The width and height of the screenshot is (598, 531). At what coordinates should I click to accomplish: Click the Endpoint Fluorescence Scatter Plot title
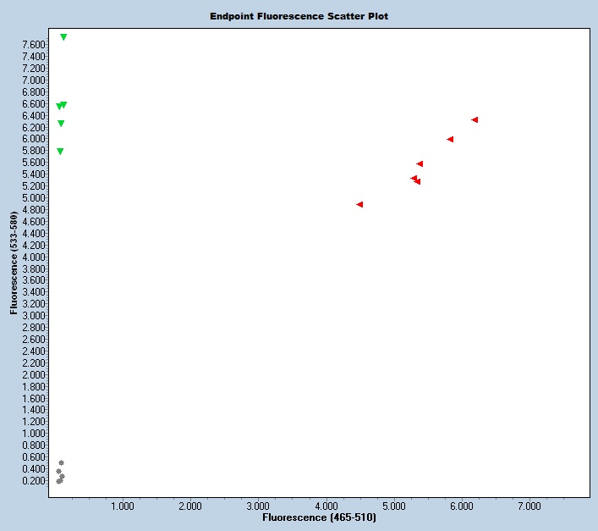pos(299,16)
